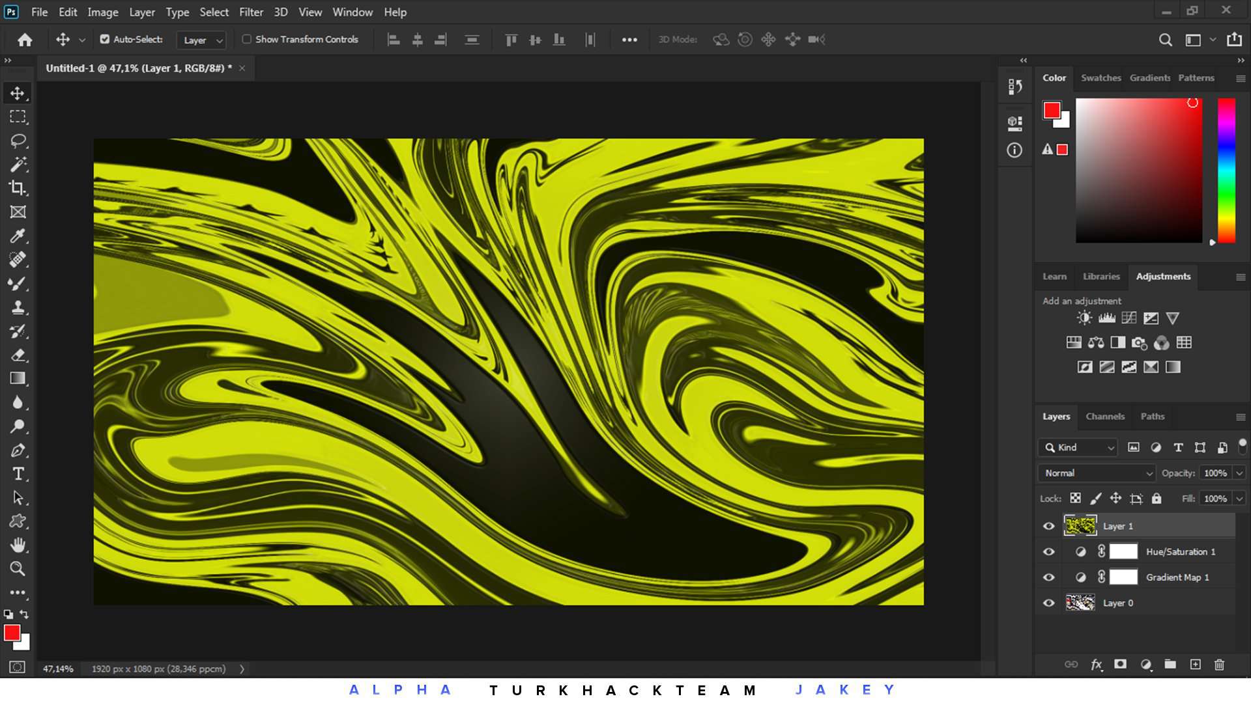Select the Gradient tool

[18, 379]
